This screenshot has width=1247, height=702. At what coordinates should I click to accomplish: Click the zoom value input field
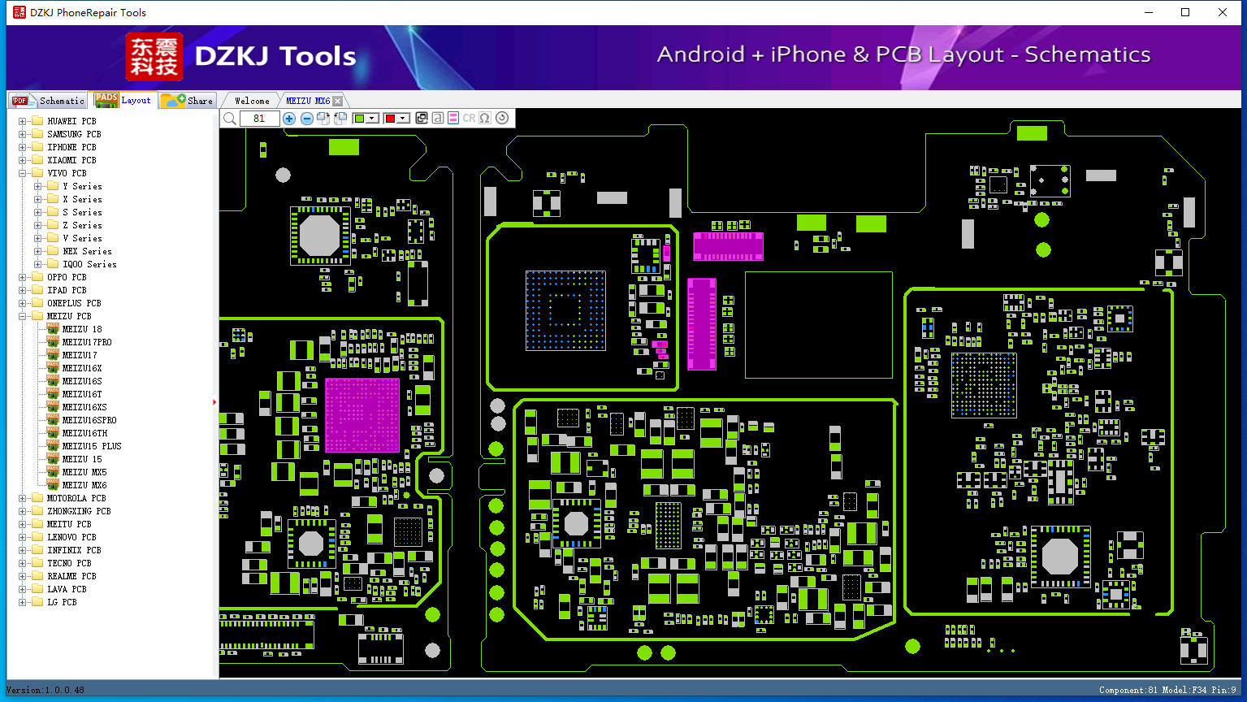point(259,119)
